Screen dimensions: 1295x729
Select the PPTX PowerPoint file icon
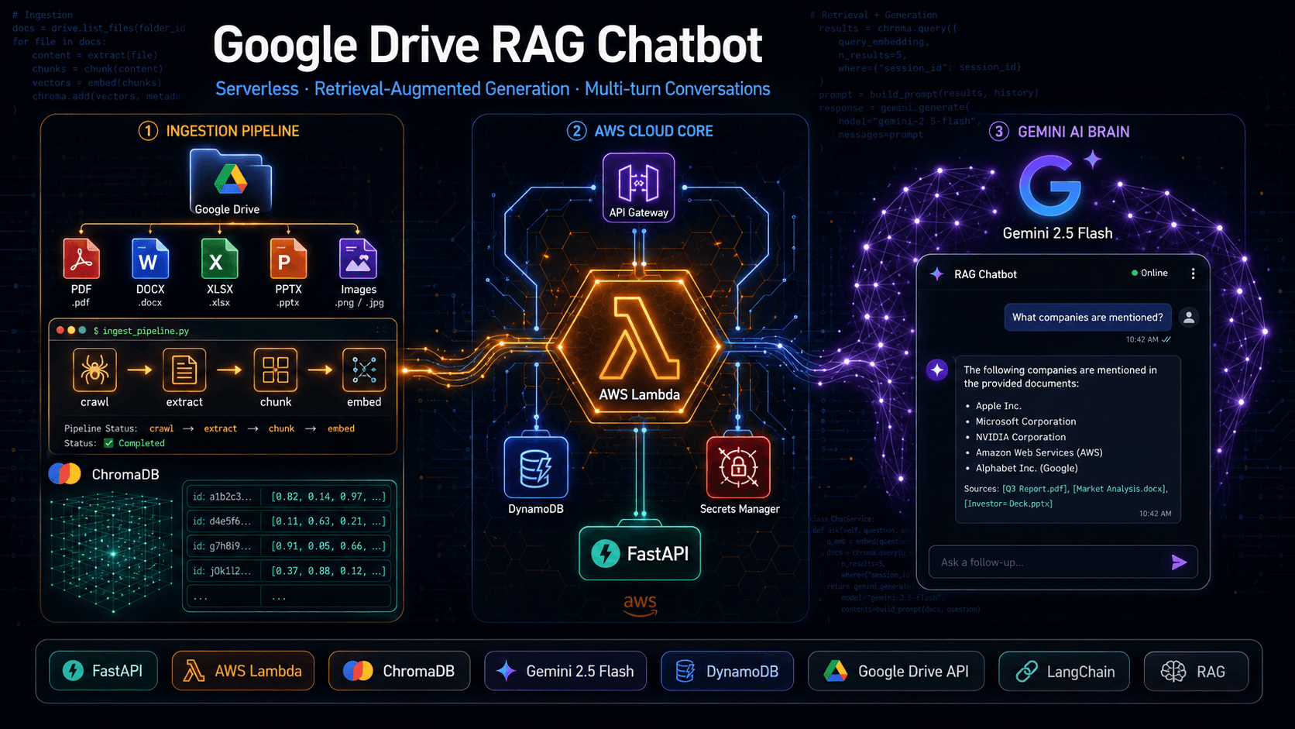288,258
